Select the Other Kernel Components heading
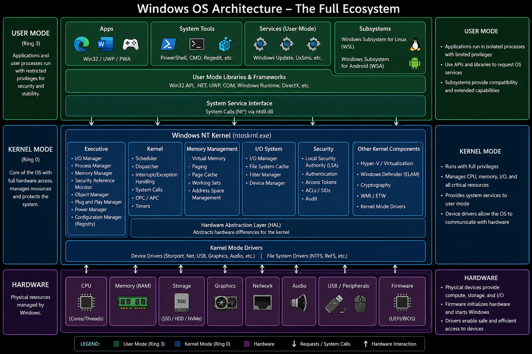 tap(389, 149)
